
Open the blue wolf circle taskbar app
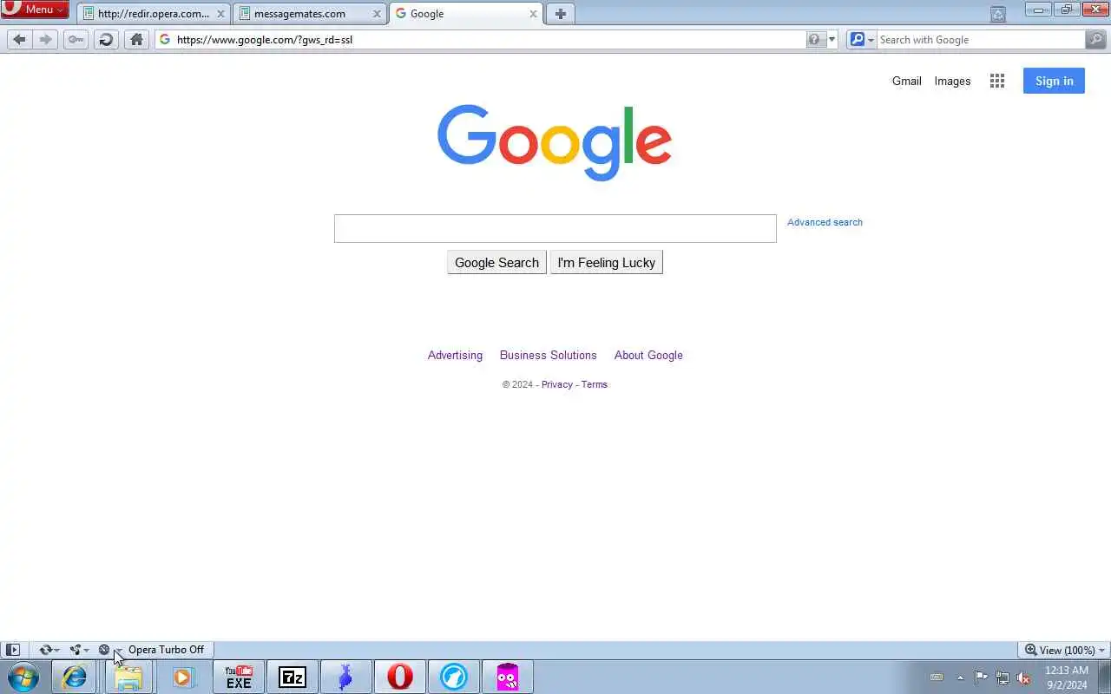click(x=454, y=677)
